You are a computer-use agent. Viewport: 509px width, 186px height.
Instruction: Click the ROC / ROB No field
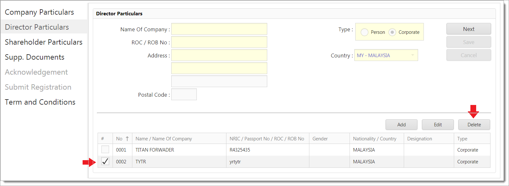coord(219,42)
